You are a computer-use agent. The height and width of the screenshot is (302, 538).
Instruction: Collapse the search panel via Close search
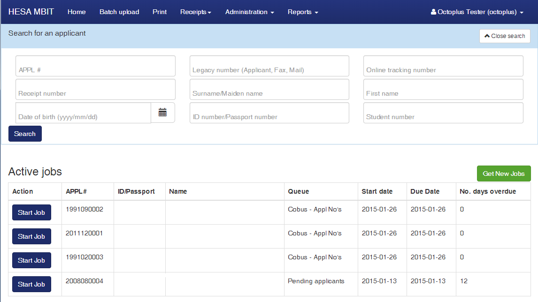[505, 36]
